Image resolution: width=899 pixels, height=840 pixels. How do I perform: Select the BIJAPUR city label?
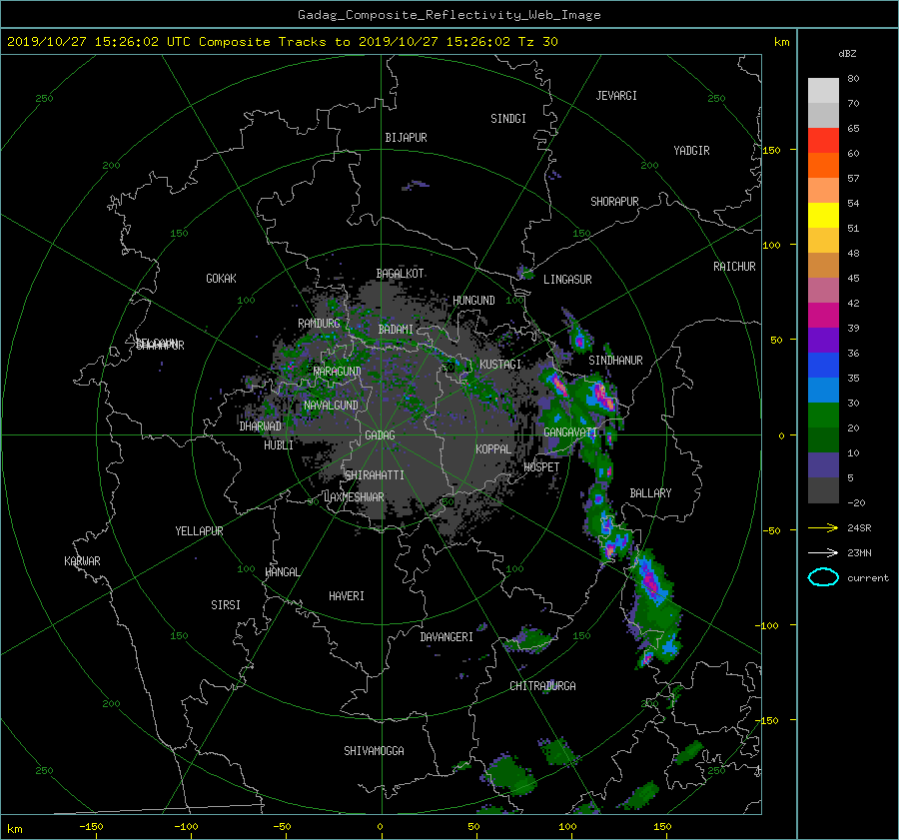point(406,138)
